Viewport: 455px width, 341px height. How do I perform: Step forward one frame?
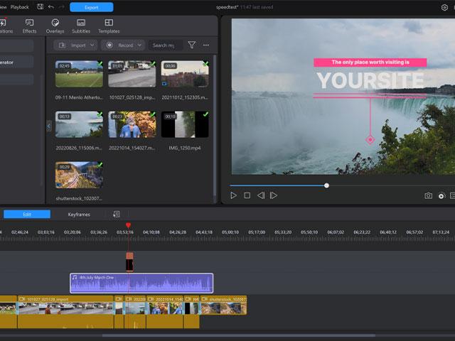(x=273, y=196)
